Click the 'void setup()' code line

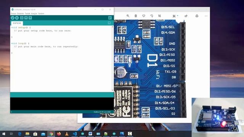pos(21,27)
